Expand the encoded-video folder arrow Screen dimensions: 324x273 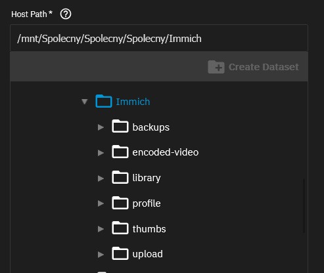point(101,153)
